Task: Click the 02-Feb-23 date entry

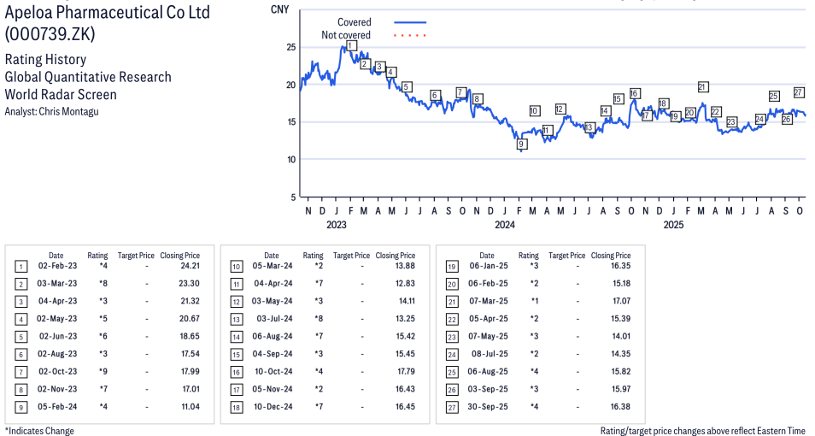Action: (x=57, y=267)
